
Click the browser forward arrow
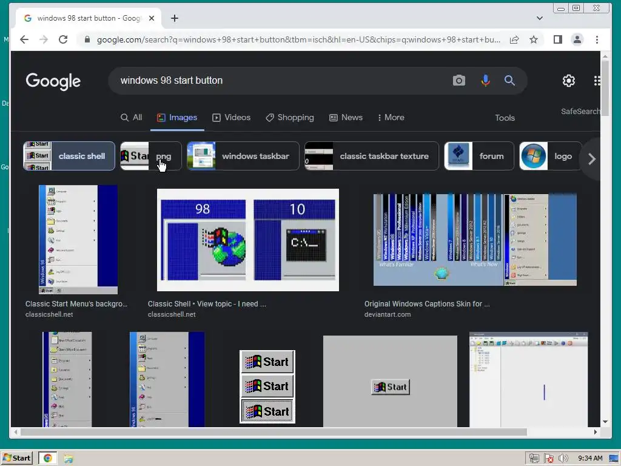click(44, 39)
